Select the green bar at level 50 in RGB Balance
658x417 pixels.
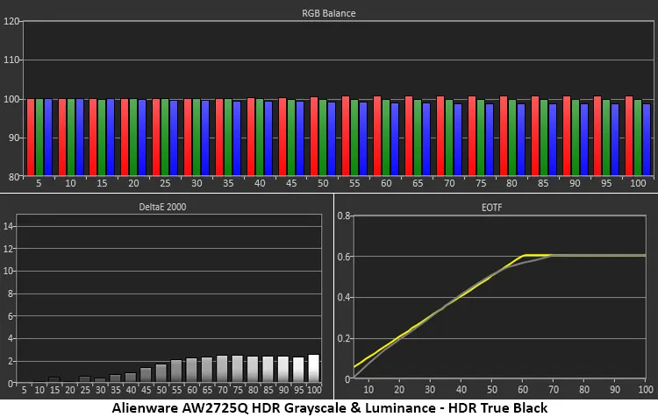[323, 138]
